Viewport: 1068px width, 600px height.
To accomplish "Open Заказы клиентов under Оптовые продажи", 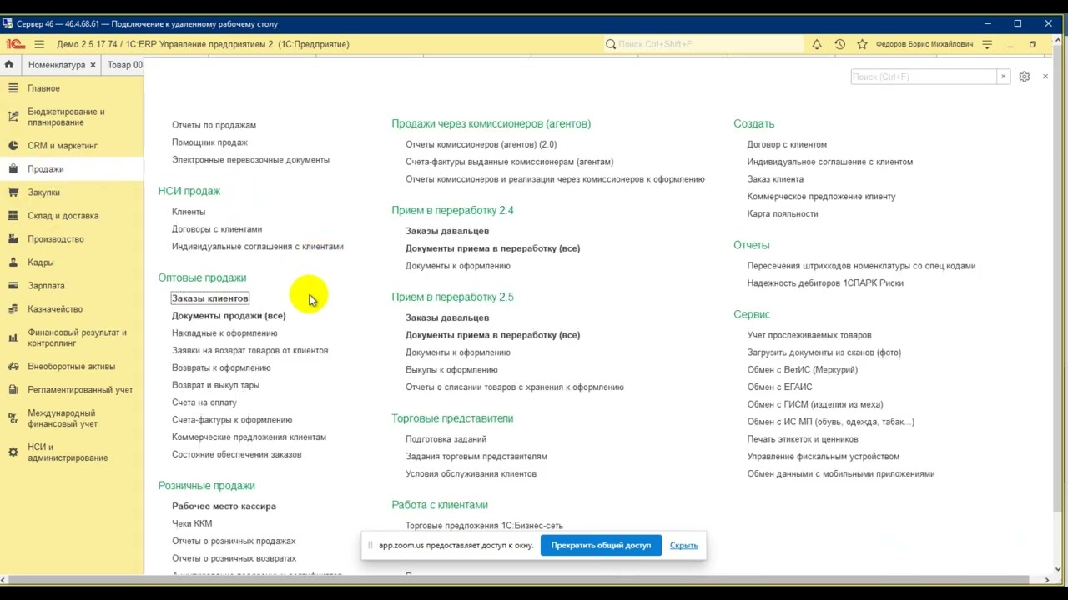I will coord(210,298).
